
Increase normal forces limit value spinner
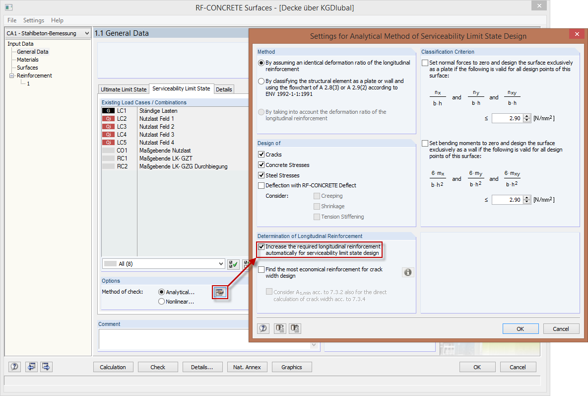pyautogui.click(x=527, y=116)
